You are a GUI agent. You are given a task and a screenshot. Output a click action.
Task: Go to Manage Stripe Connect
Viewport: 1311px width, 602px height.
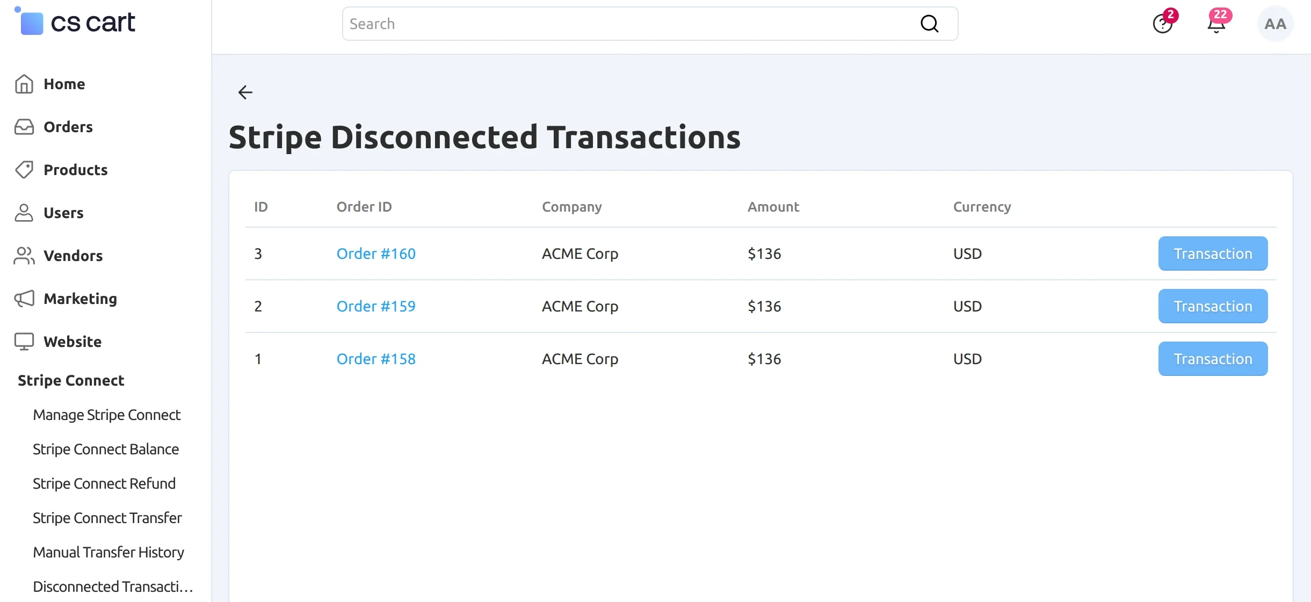[x=106, y=415]
